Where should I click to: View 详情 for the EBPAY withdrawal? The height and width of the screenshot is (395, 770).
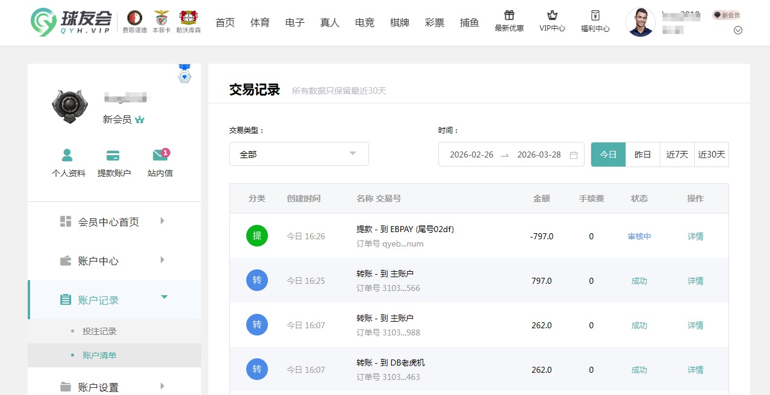[695, 236]
